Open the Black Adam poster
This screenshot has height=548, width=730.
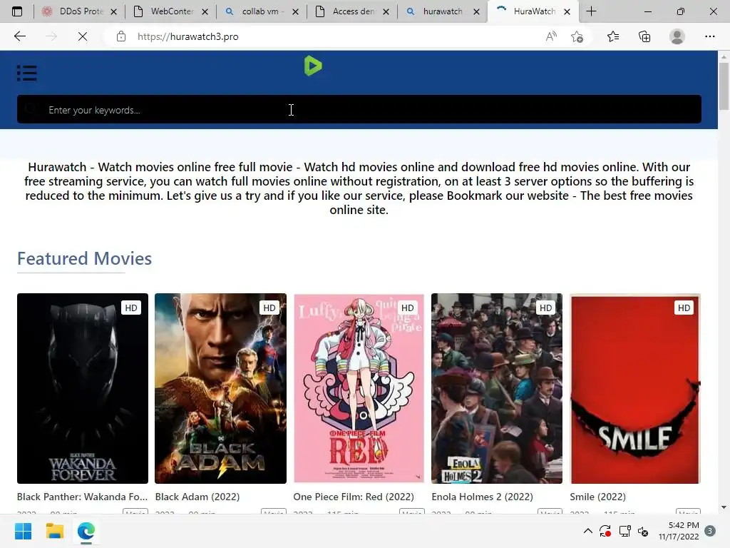point(221,388)
